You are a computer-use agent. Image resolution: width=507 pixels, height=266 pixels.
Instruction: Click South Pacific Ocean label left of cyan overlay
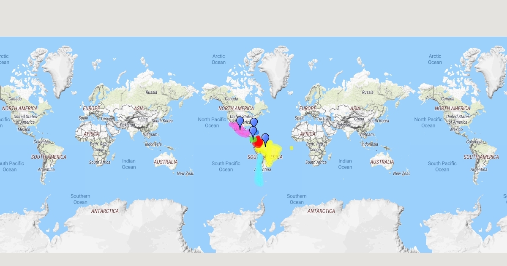pyautogui.click(x=226, y=166)
